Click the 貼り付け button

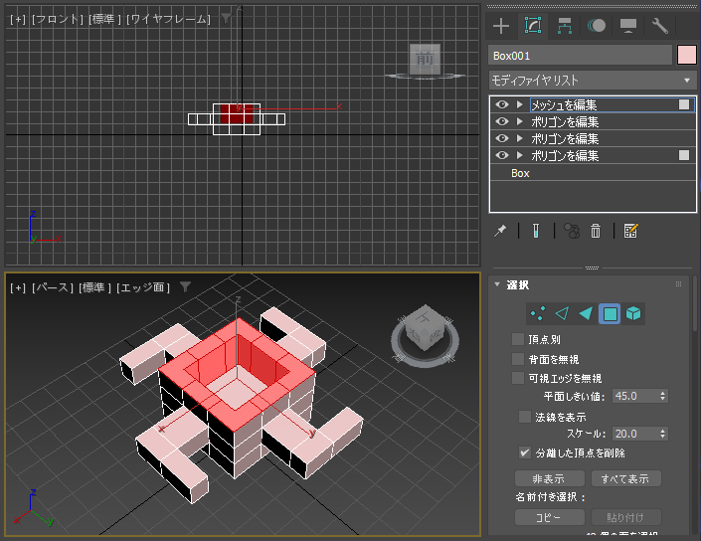tap(625, 517)
